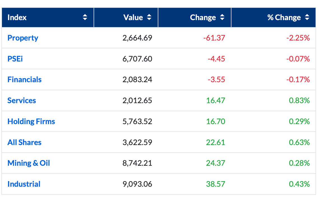Select All Shares value 3,622.59
Screen dimensions: 320x199
pos(137,143)
